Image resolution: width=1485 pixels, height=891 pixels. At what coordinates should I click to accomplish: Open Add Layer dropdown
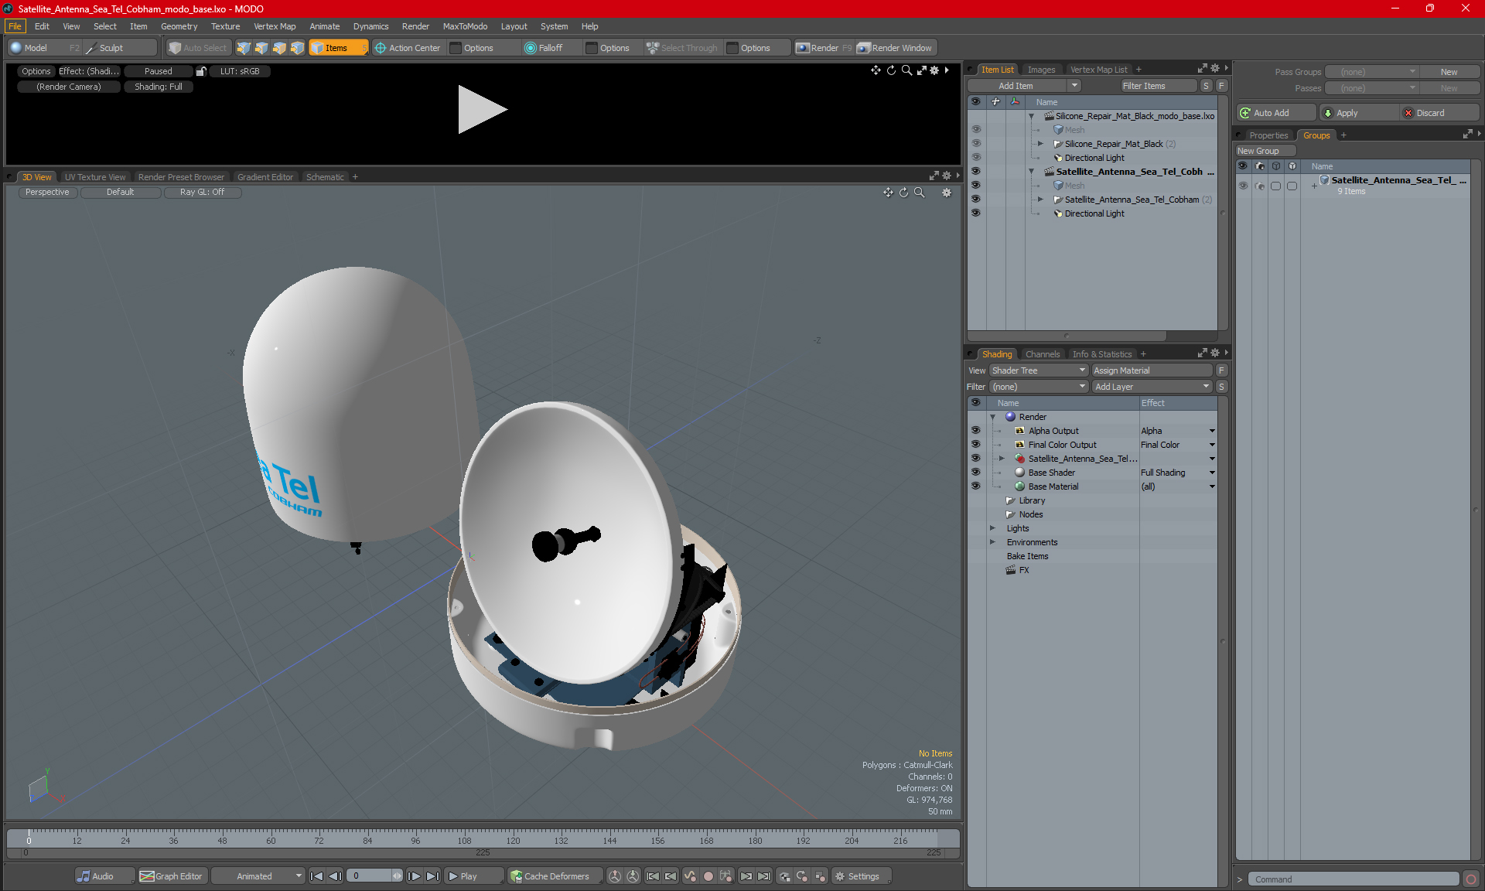coord(1152,387)
